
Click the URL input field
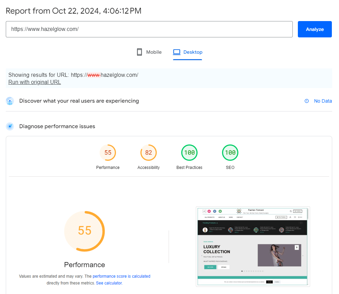click(x=149, y=29)
